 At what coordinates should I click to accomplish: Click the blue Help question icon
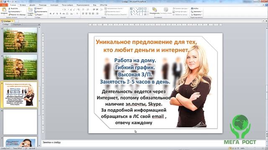pyautogui.click(x=267, y=5)
